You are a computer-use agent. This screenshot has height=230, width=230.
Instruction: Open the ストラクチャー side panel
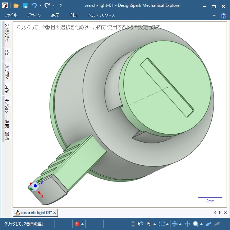point(6,34)
